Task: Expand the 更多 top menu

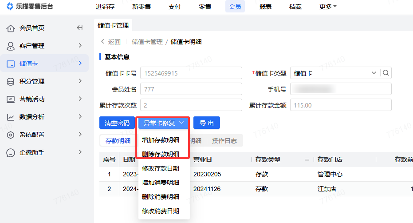Action: click(328, 7)
